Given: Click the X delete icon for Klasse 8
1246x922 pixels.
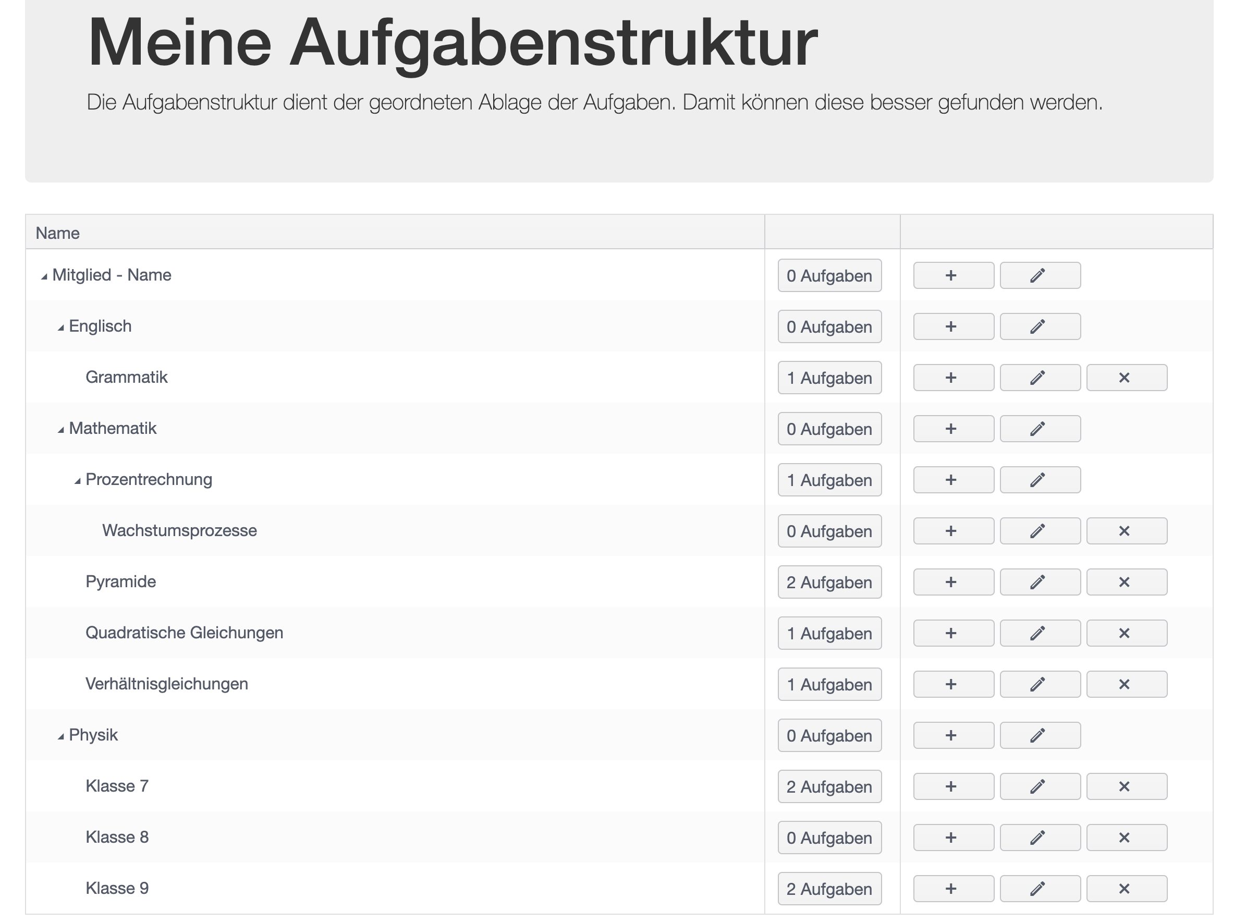Looking at the screenshot, I should [x=1126, y=838].
